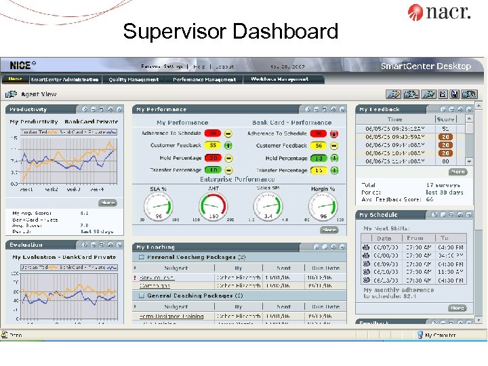Open help for the My Performance panel
Viewport: 488px width, 366px height.
coord(308,109)
